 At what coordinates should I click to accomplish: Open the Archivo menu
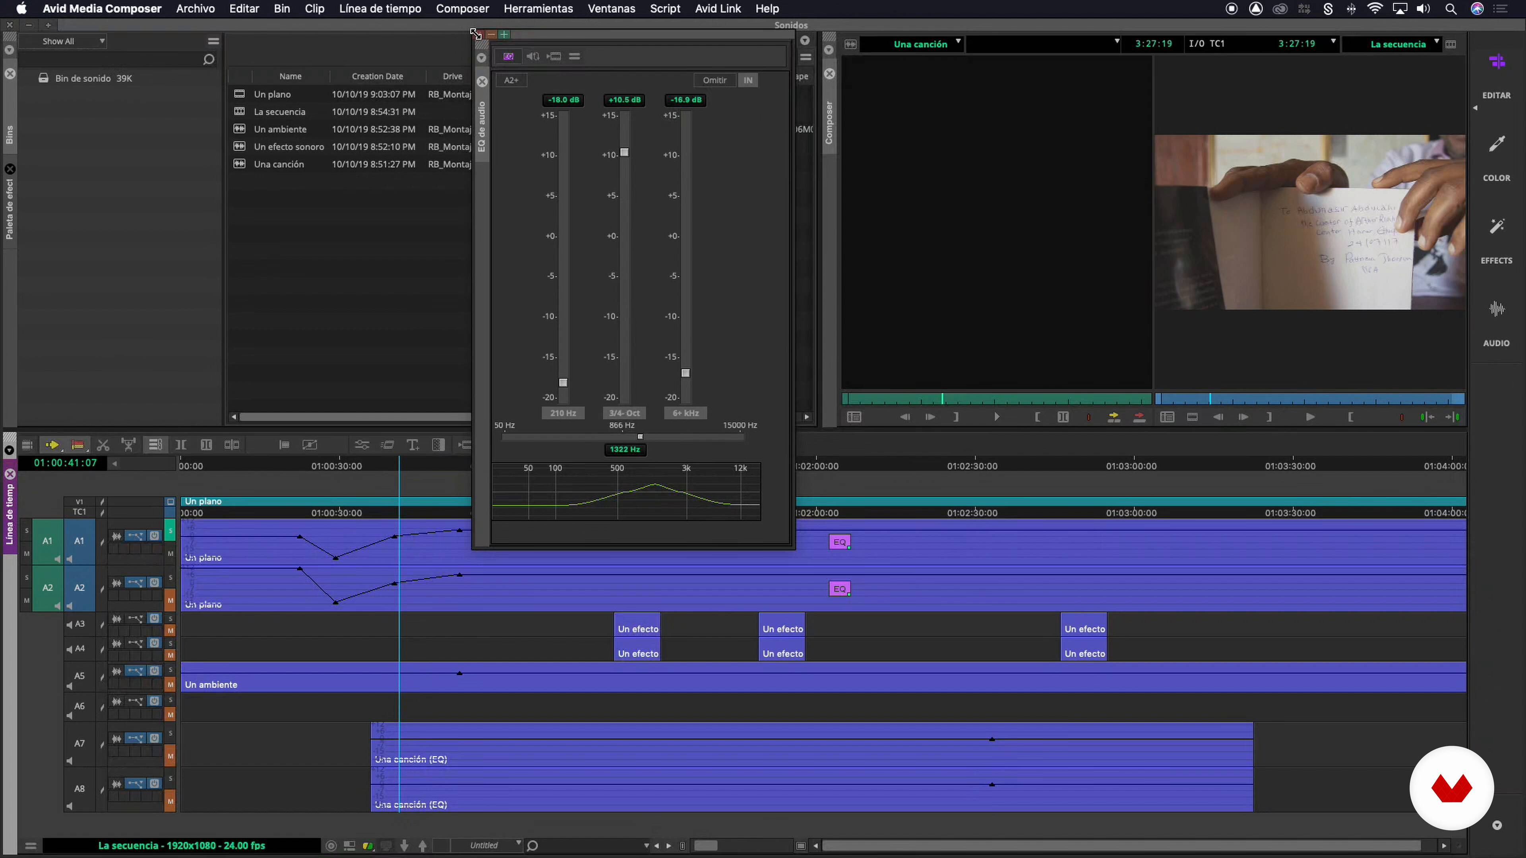point(196,9)
